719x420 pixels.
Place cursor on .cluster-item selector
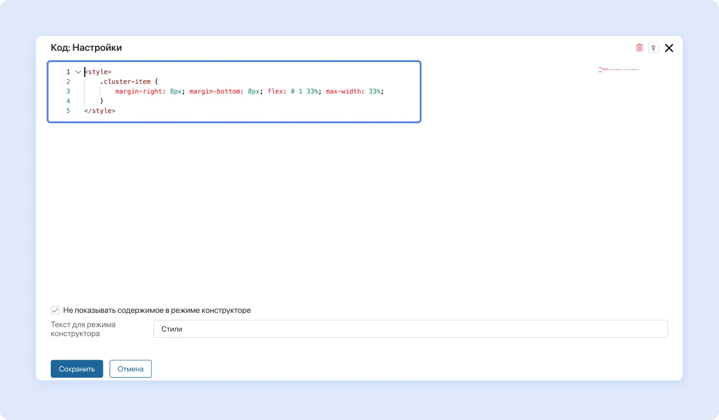click(127, 81)
